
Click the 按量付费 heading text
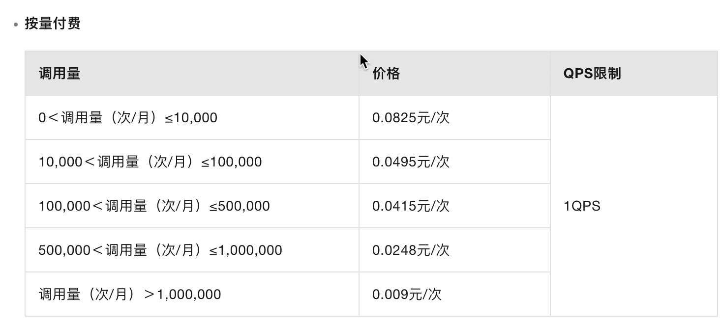coord(53,23)
